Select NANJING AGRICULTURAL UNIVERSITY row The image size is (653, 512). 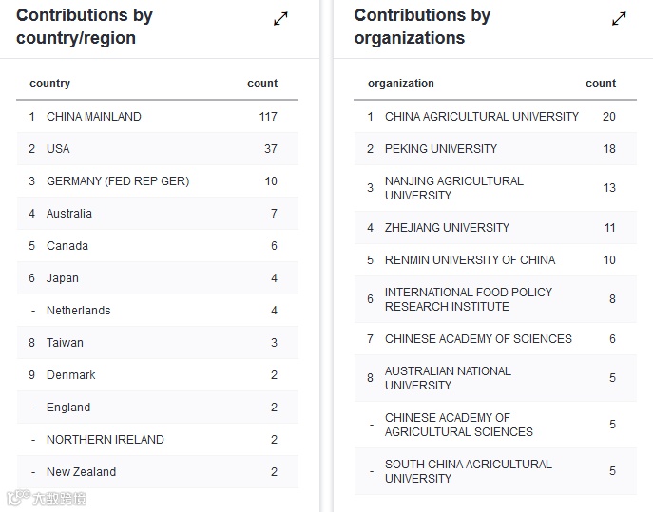[x=454, y=188]
